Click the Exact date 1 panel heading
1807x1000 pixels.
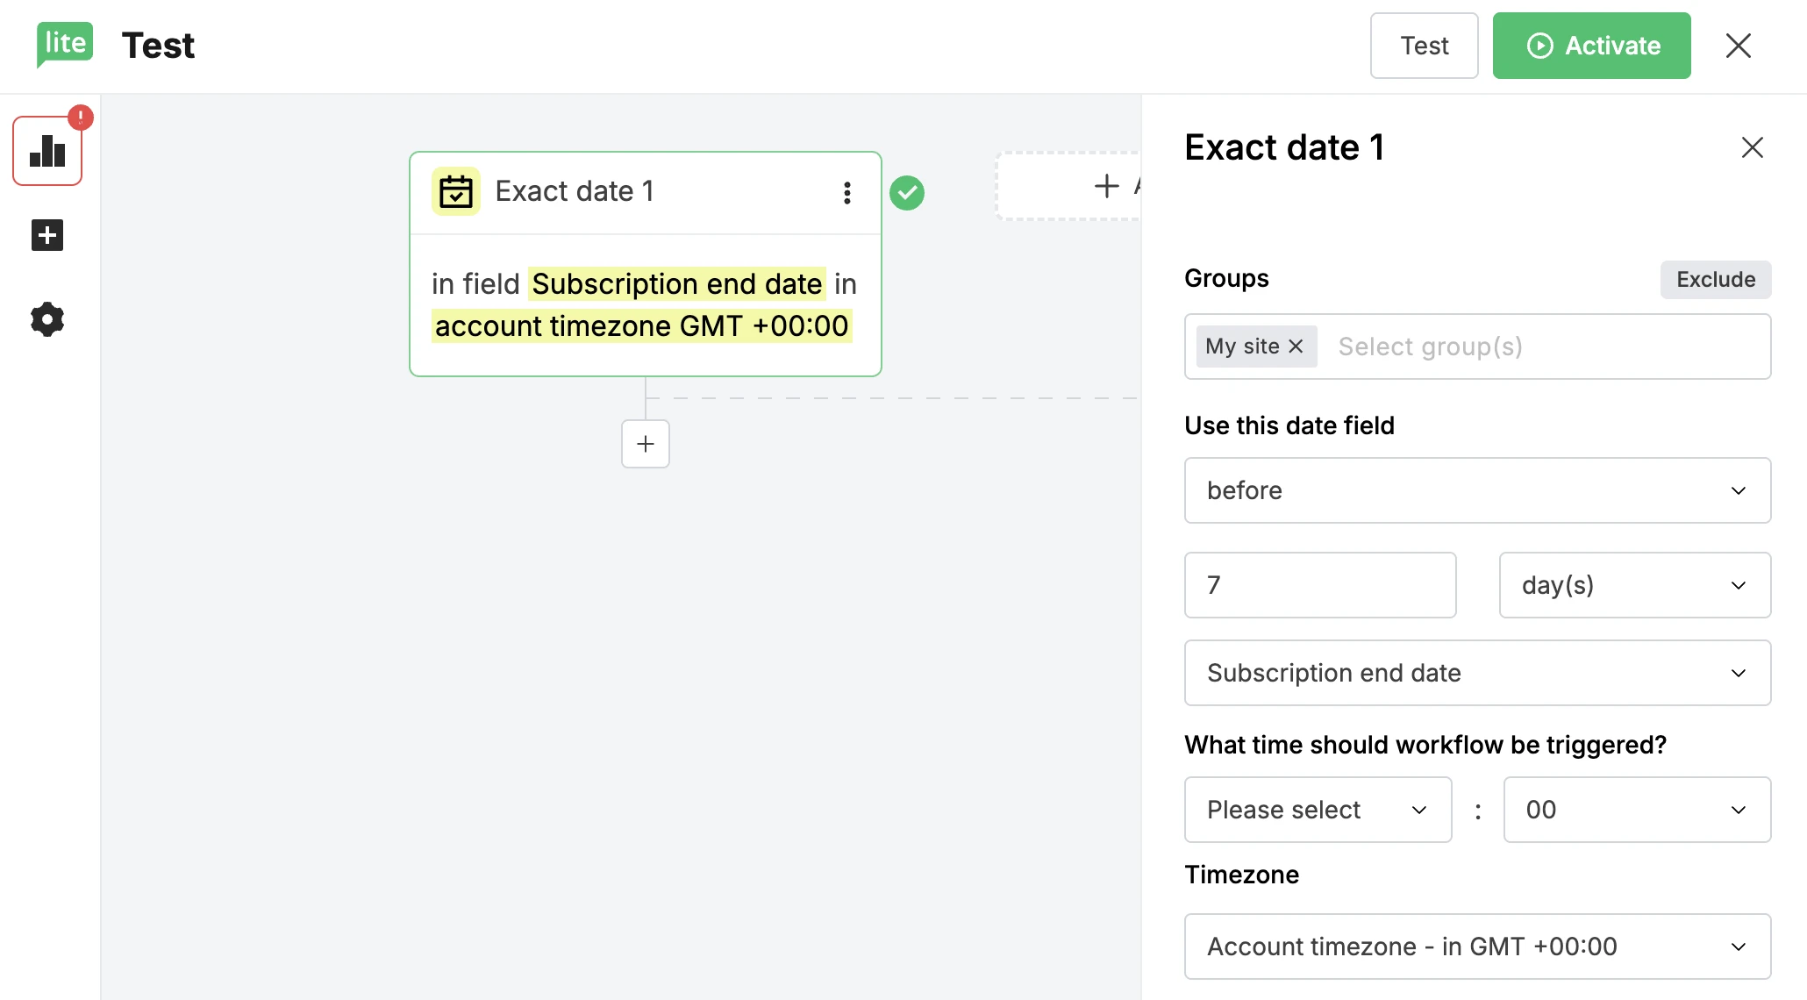[1284, 147]
